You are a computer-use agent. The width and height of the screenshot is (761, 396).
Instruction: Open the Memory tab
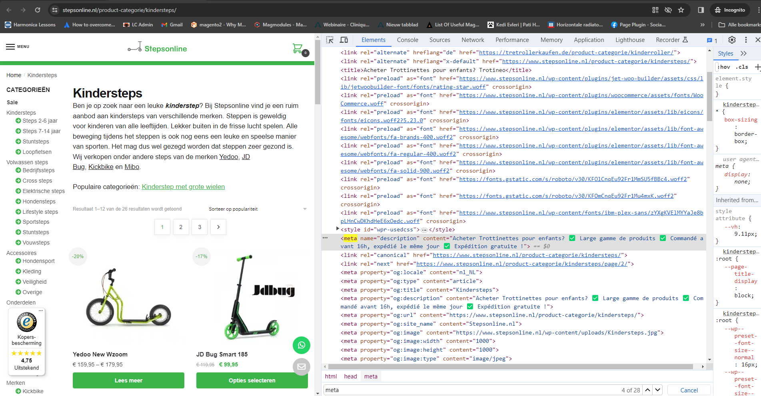click(x=551, y=40)
